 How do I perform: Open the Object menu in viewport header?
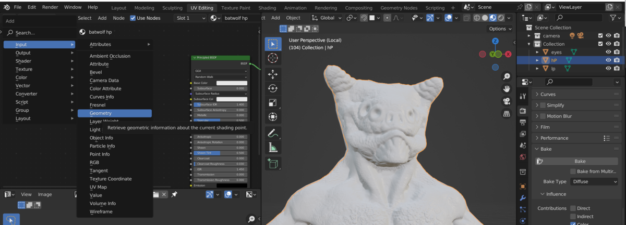click(293, 18)
